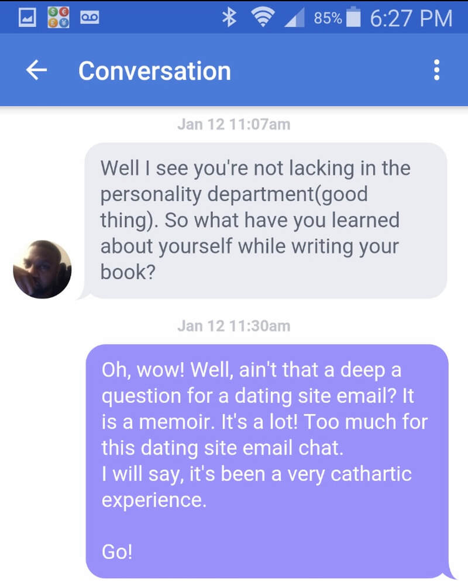Screen dimensions: 468x587
Task: Tap the Jan 12 11:07am timestamp
Action: pos(234,124)
